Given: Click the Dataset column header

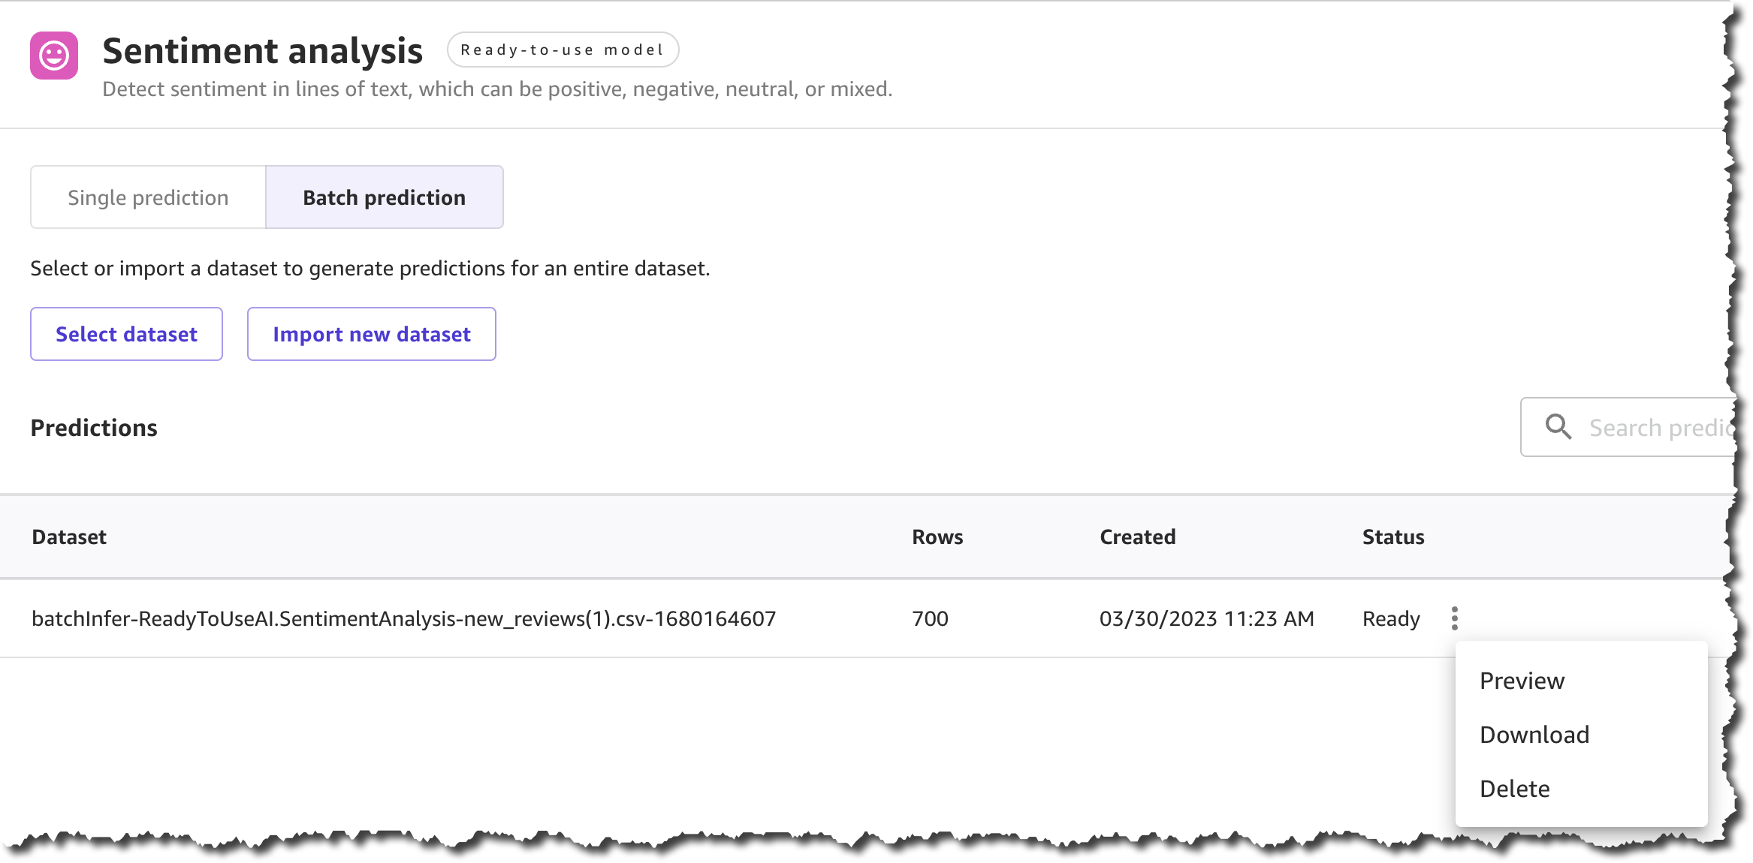Looking at the screenshot, I should (69, 537).
